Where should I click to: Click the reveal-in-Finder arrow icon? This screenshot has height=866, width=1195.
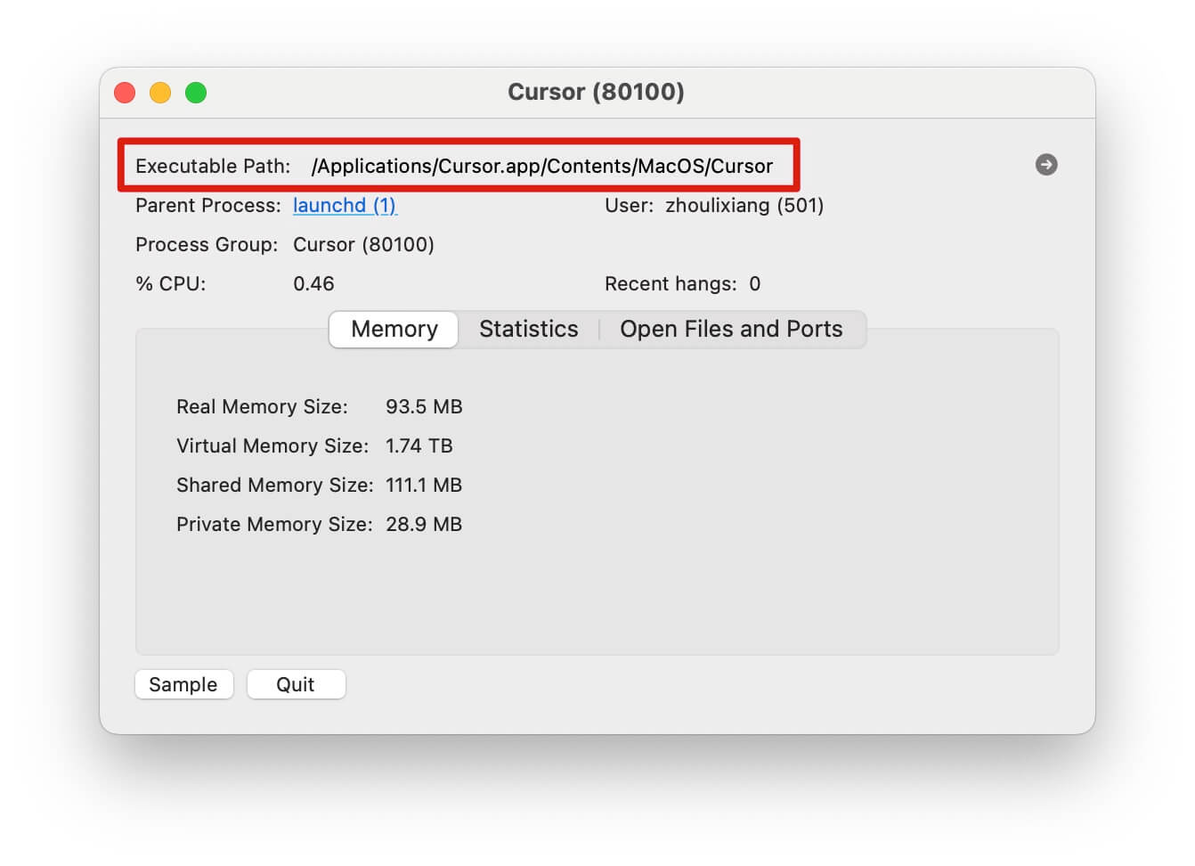(1046, 165)
